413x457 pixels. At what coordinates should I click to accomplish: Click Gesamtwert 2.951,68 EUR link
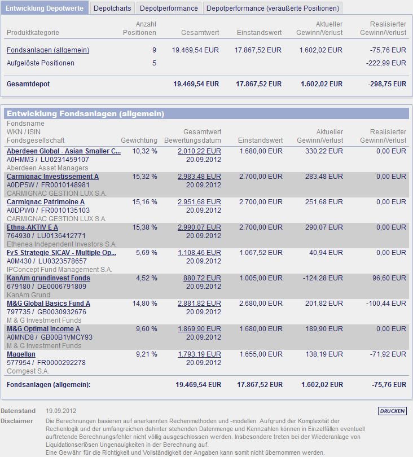(x=199, y=201)
